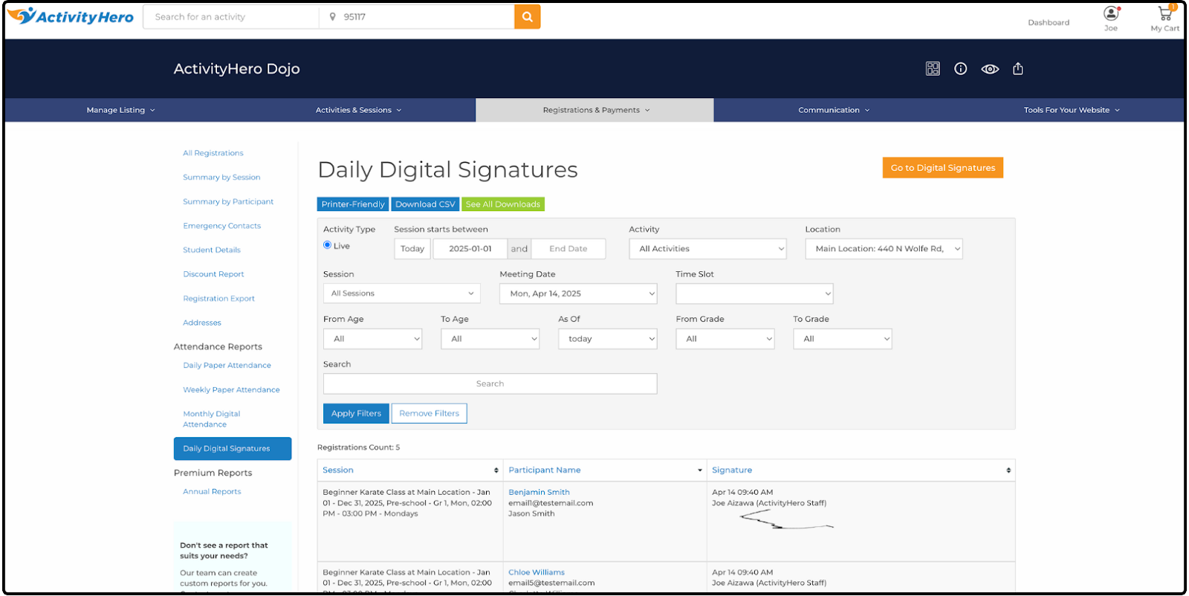Open Summary by Session report

221,178
